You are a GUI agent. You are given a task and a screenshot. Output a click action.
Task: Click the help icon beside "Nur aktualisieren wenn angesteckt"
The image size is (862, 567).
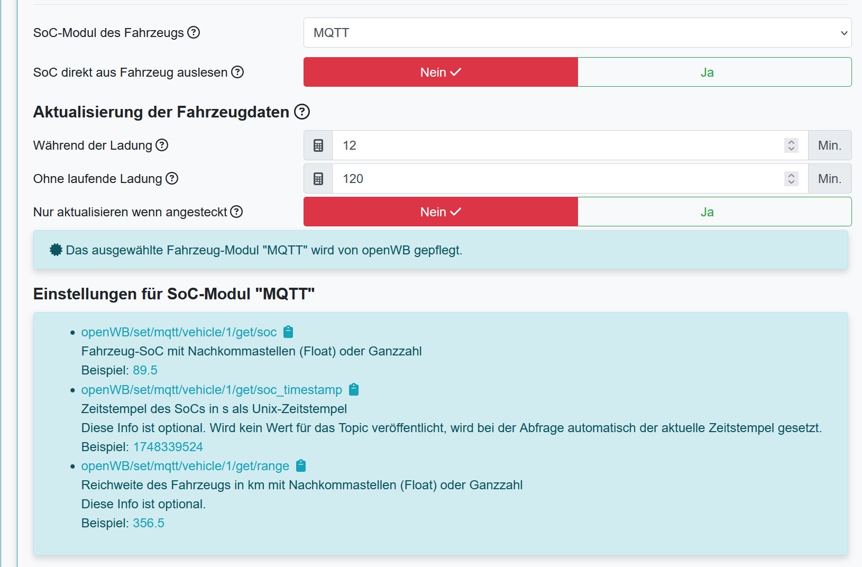click(x=237, y=212)
